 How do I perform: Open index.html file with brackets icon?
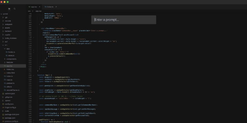click(13, 73)
